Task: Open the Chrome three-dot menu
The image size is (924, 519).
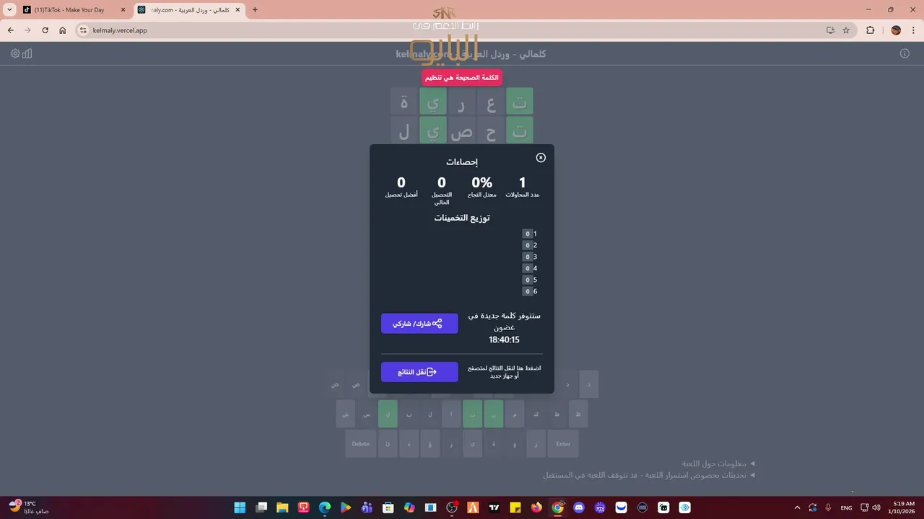Action: point(913,30)
